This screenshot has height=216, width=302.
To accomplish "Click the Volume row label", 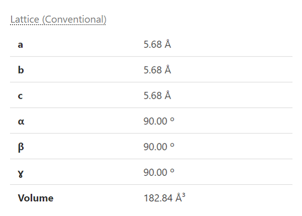I will (x=35, y=198).
